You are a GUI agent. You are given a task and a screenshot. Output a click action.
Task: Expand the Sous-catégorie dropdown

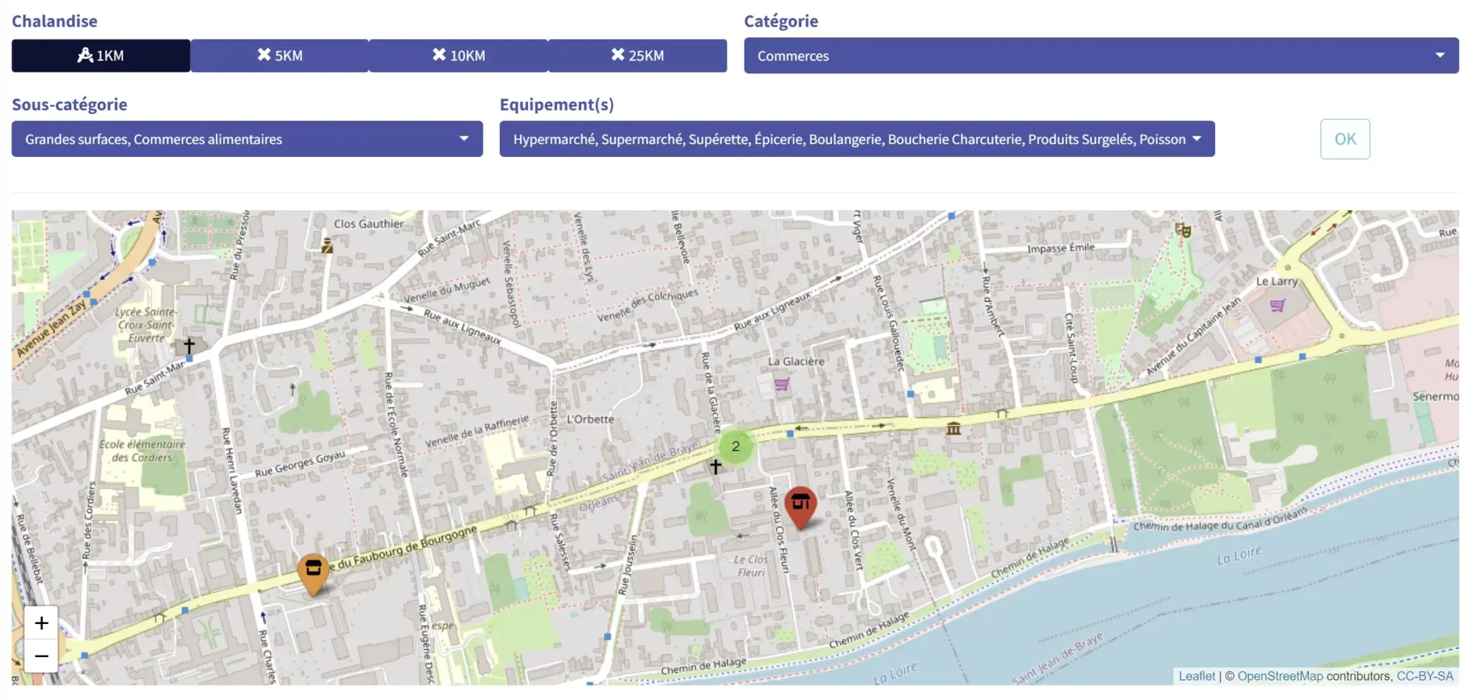tap(247, 139)
